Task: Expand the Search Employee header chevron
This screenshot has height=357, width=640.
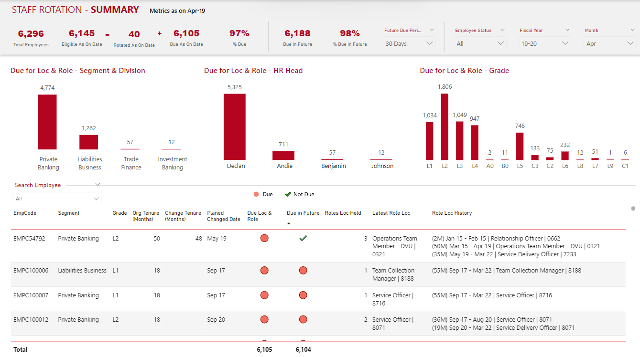Action: 98,185
